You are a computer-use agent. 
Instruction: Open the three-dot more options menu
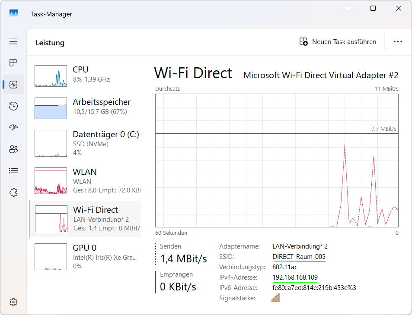pyautogui.click(x=398, y=42)
